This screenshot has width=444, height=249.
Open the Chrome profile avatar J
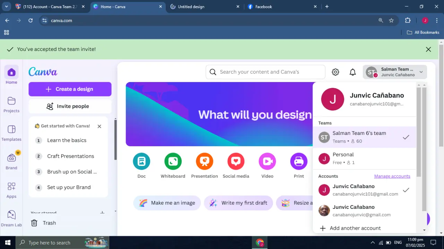tap(425, 20)
